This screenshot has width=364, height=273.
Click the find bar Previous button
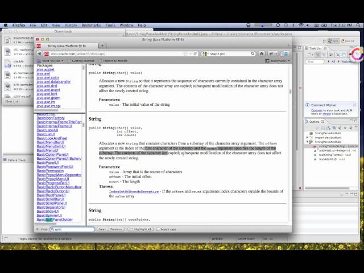pos(116,229)
